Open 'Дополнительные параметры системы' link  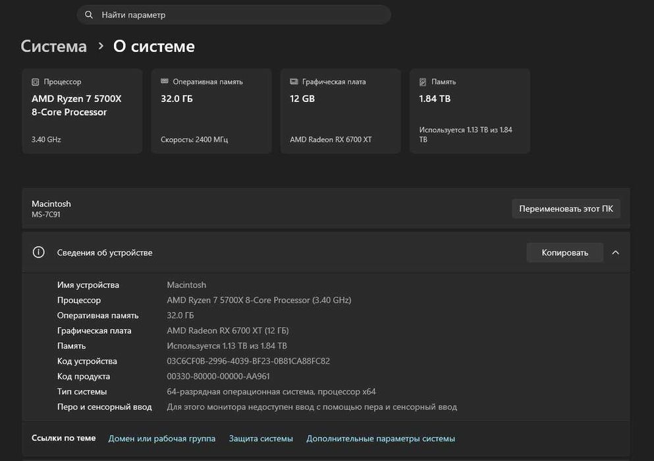381,439
